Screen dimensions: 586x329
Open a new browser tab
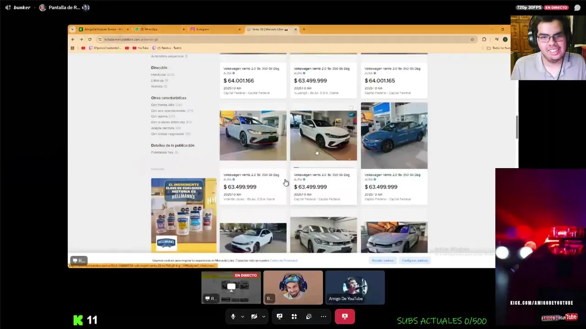coord(304,29)
